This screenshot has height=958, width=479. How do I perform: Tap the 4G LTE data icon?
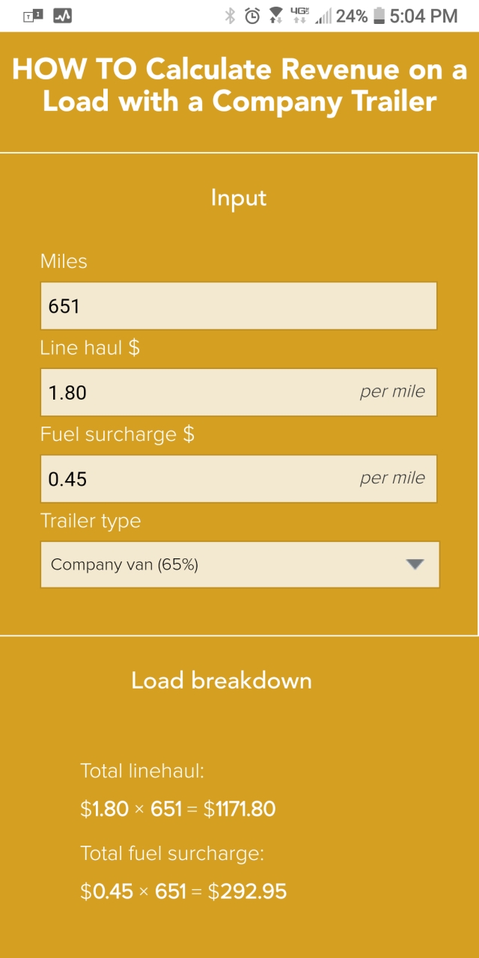(299, 15)
